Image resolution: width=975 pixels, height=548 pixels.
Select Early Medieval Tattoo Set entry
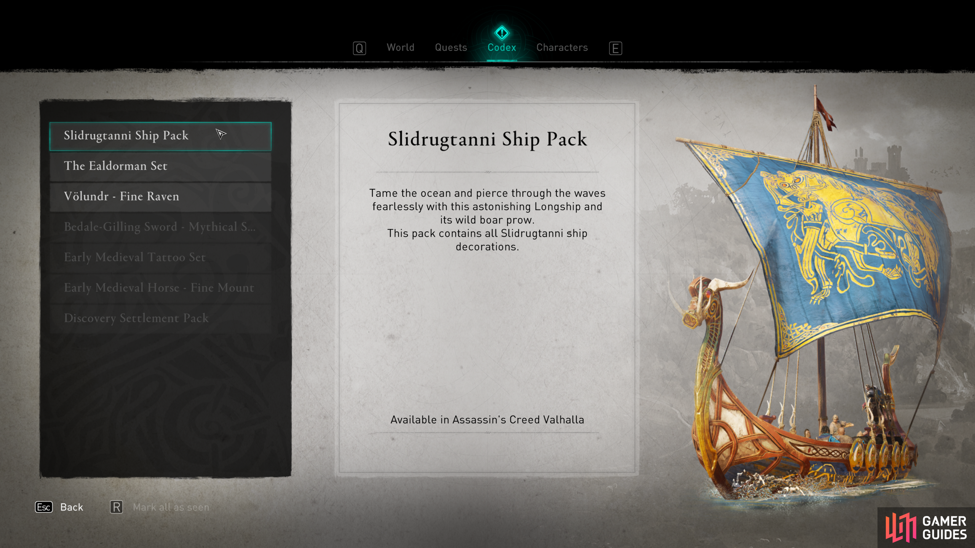tap(160, 258)
